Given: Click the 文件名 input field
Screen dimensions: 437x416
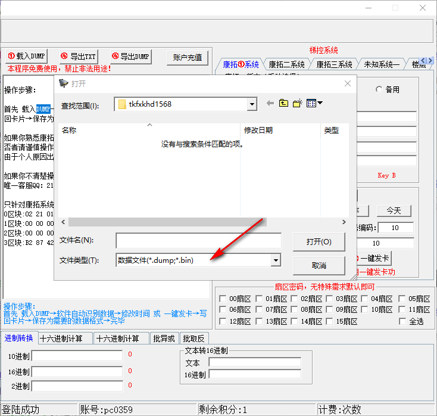Looking at the screenshot, I should coord(198,241).
